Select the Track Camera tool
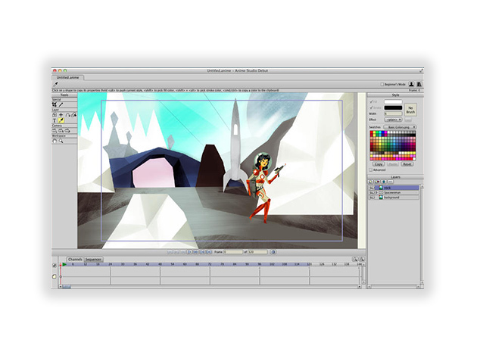This screenshot has width=477, height=358. tap(55, 130)
